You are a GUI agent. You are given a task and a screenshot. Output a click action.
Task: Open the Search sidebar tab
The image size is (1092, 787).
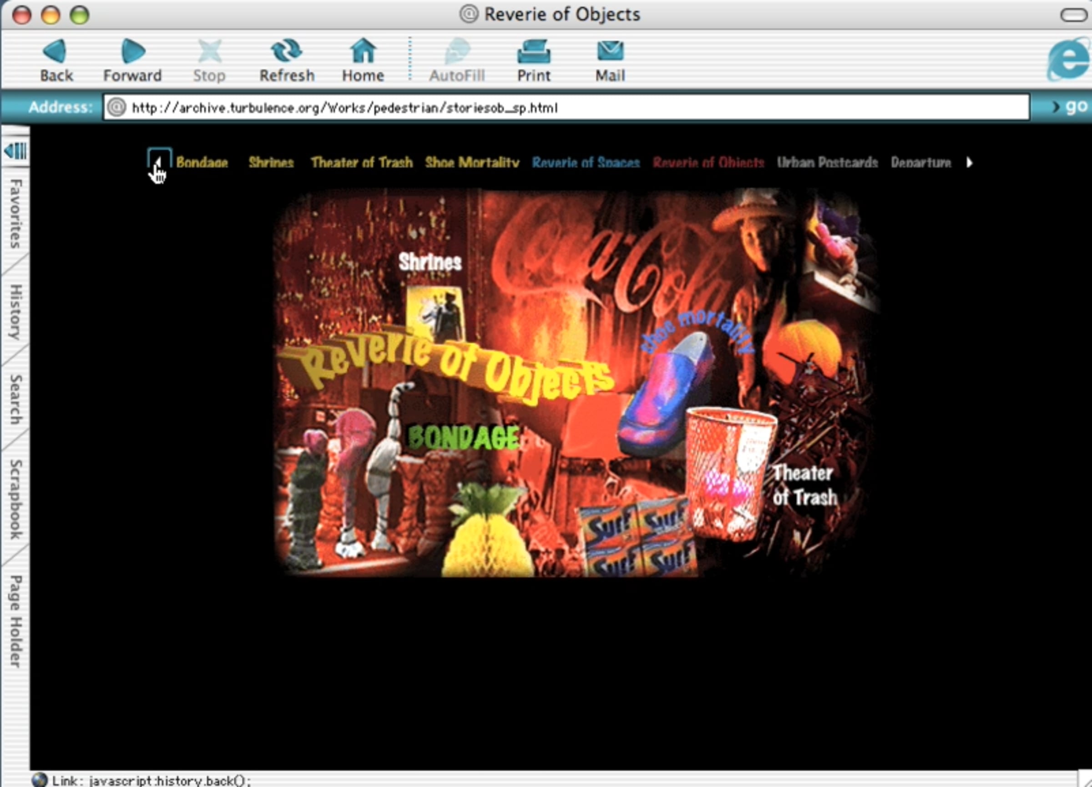pyautogui.click(x=16, y=399)
